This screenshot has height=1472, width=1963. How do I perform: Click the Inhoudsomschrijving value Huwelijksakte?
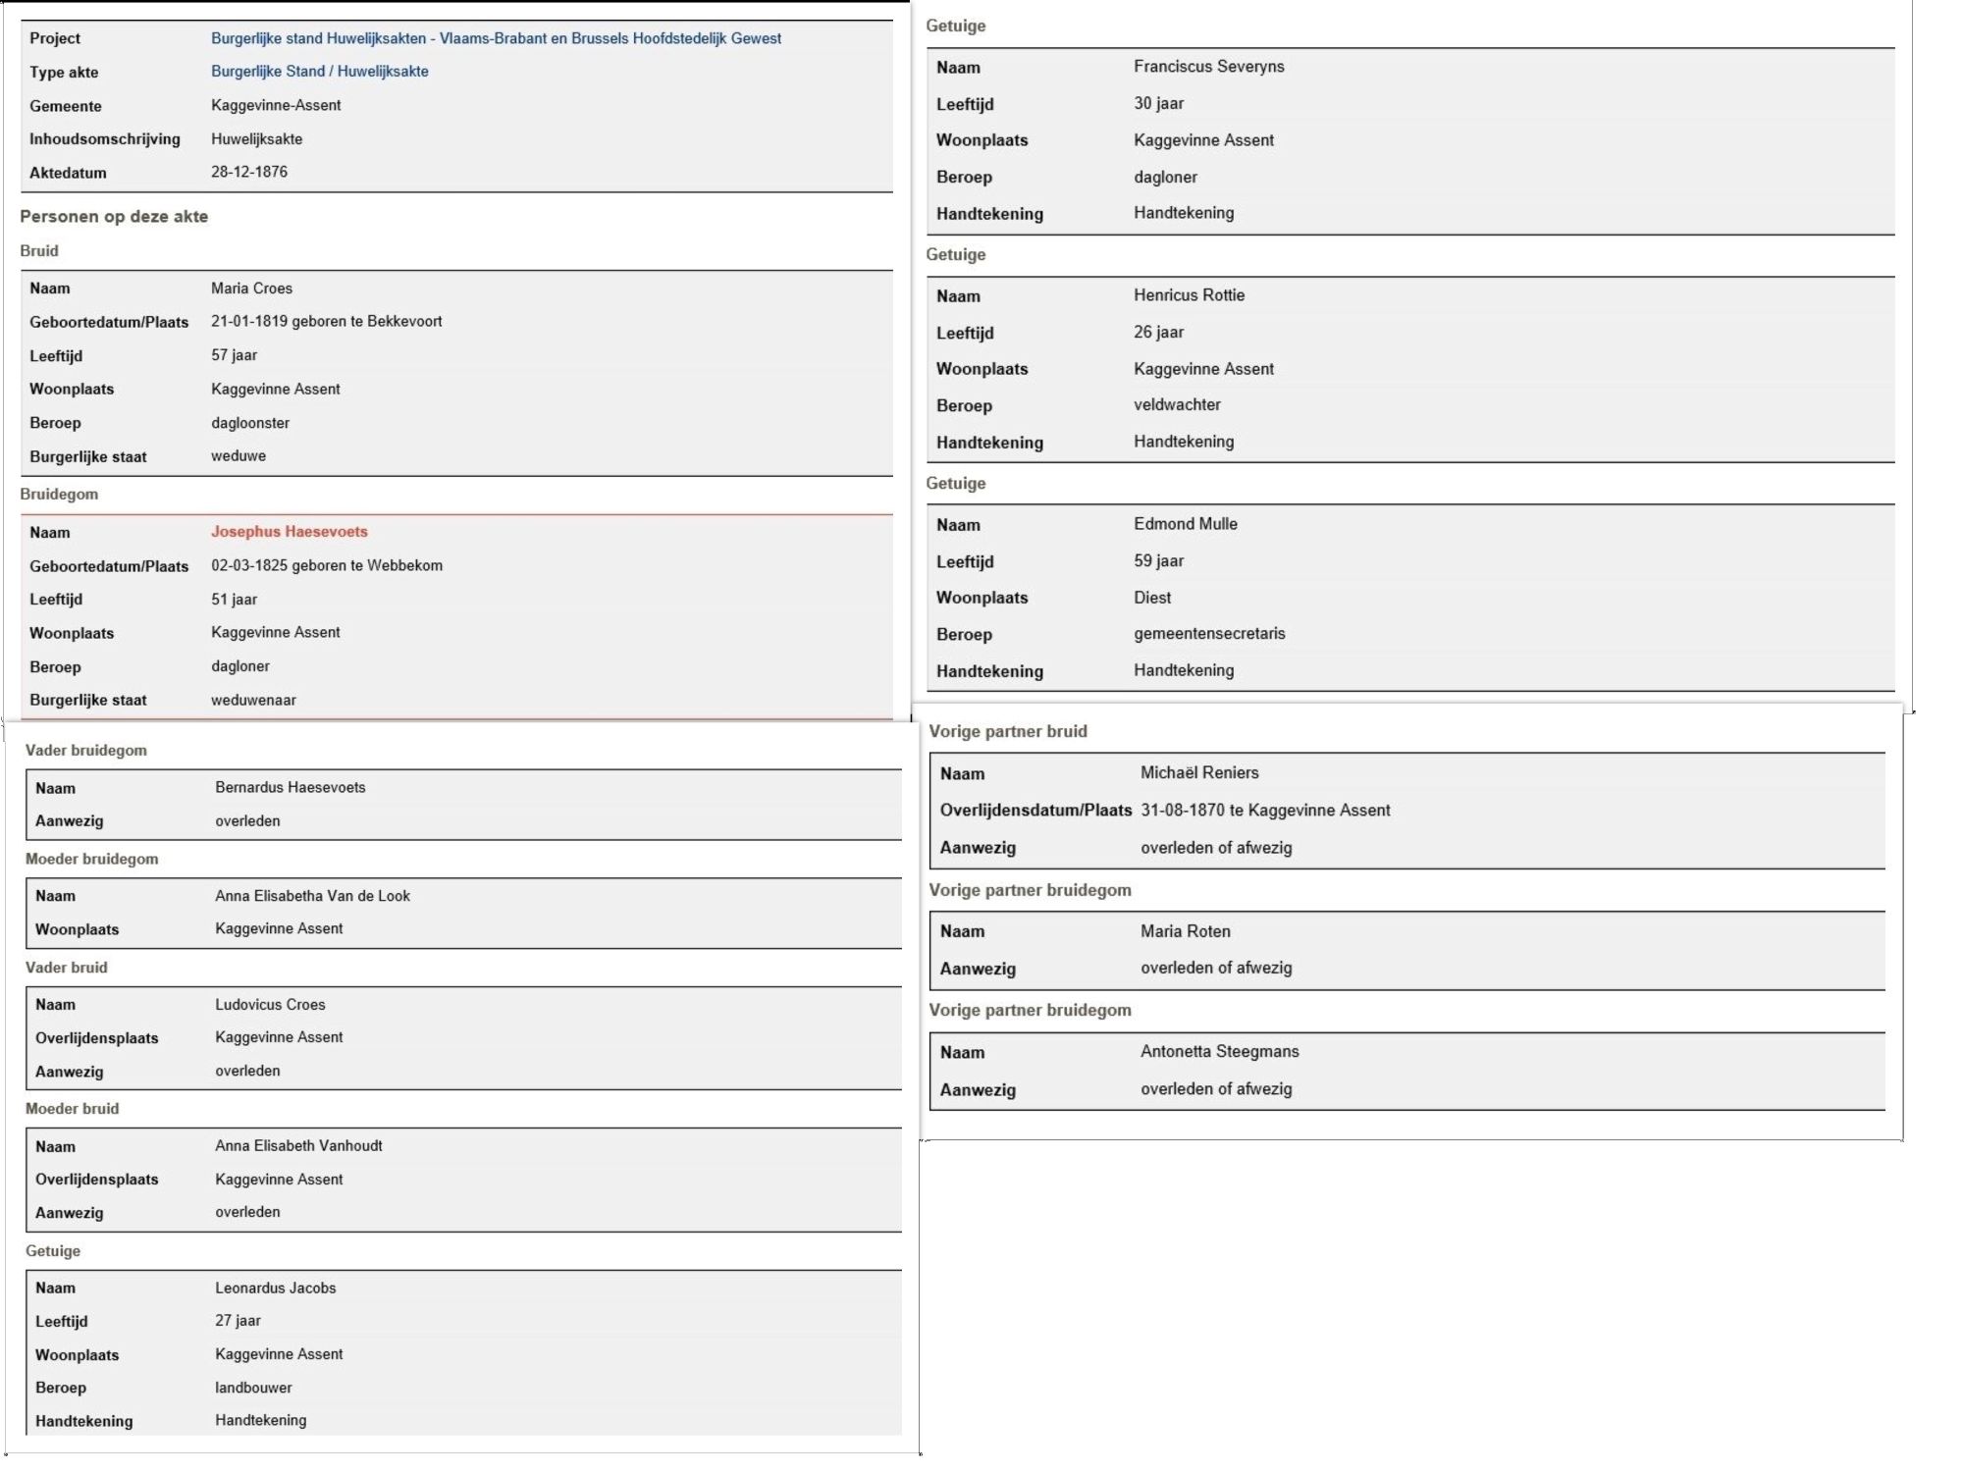click(x=256, y=139)
